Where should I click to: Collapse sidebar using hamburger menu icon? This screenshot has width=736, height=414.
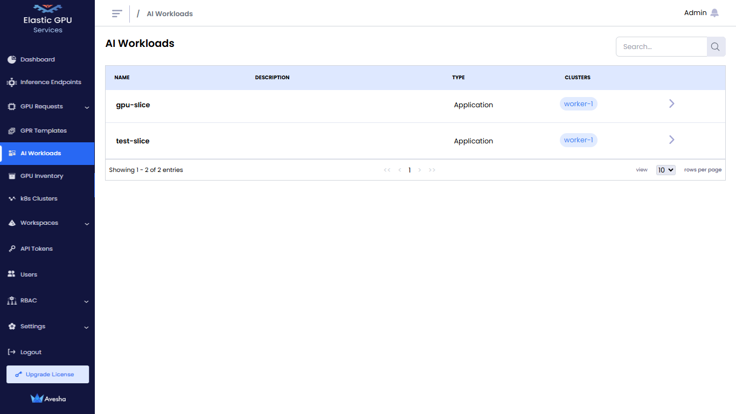click(x=117, y=13)
